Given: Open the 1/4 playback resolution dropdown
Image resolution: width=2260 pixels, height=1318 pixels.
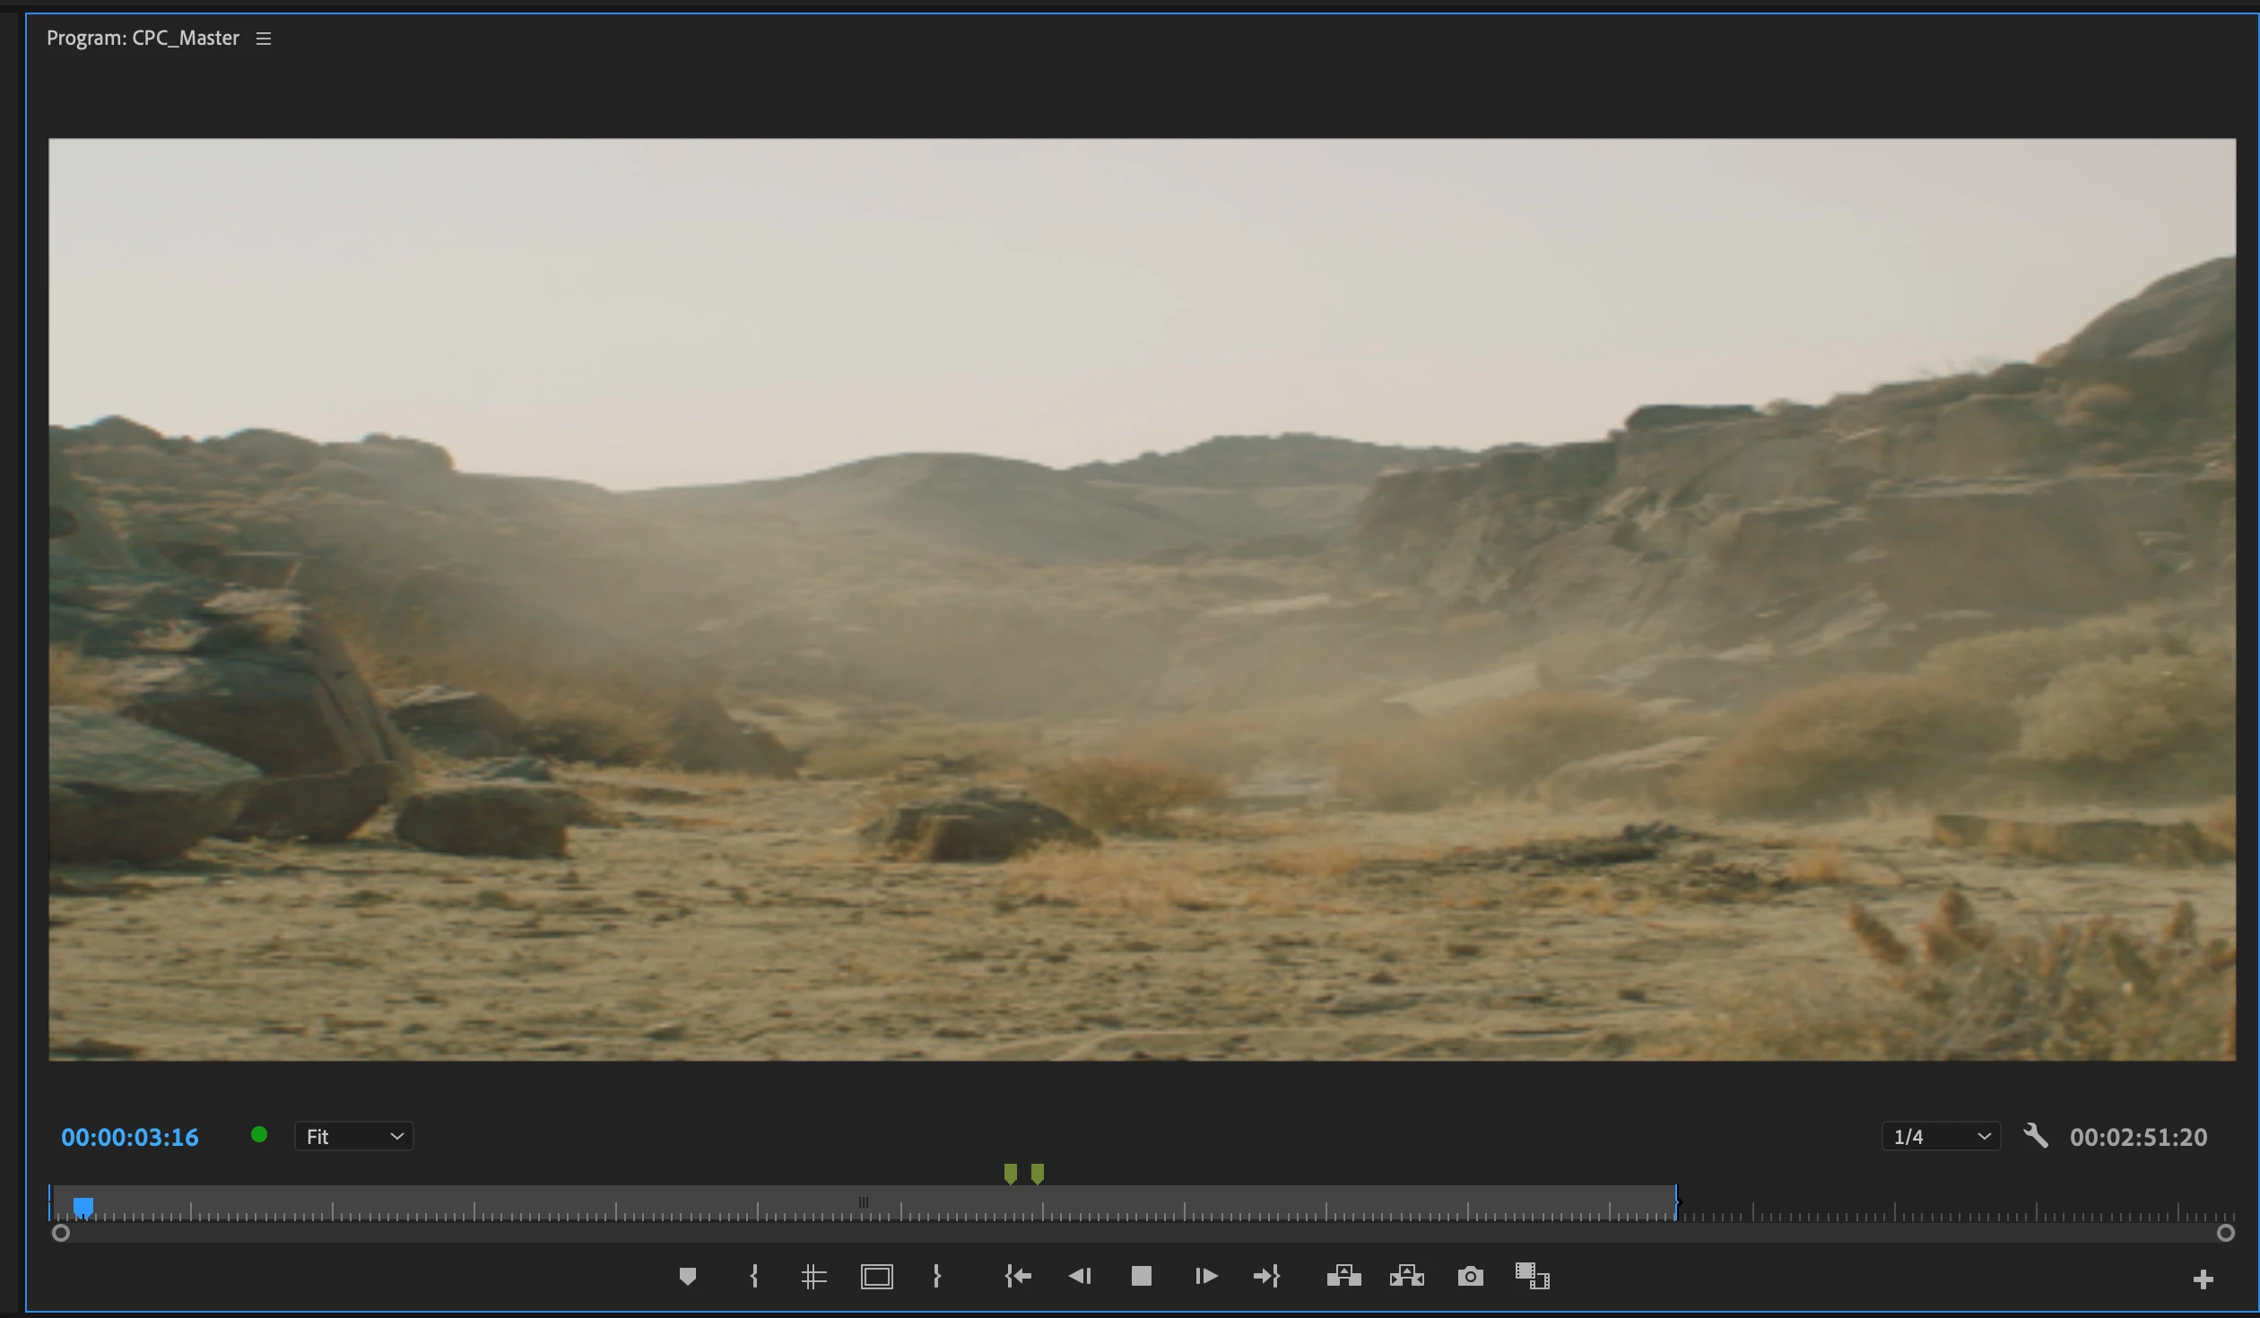Looking at the screenshot, I should (1941, 1136).
